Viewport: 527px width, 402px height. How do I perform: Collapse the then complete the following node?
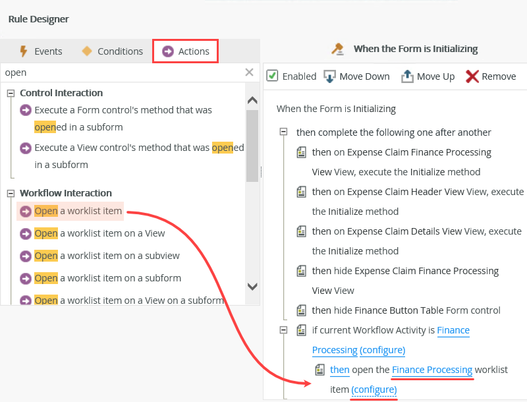[x=283, y=132]
